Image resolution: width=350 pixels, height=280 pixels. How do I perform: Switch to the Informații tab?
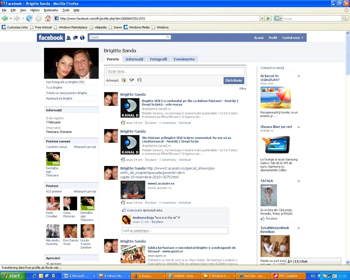tap(134, 59)
